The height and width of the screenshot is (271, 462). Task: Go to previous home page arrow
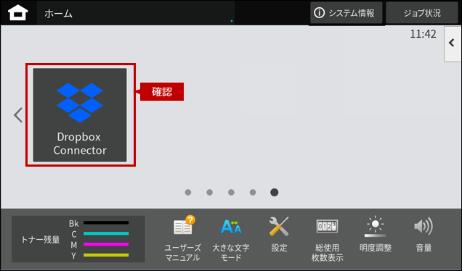coord(18,115)
